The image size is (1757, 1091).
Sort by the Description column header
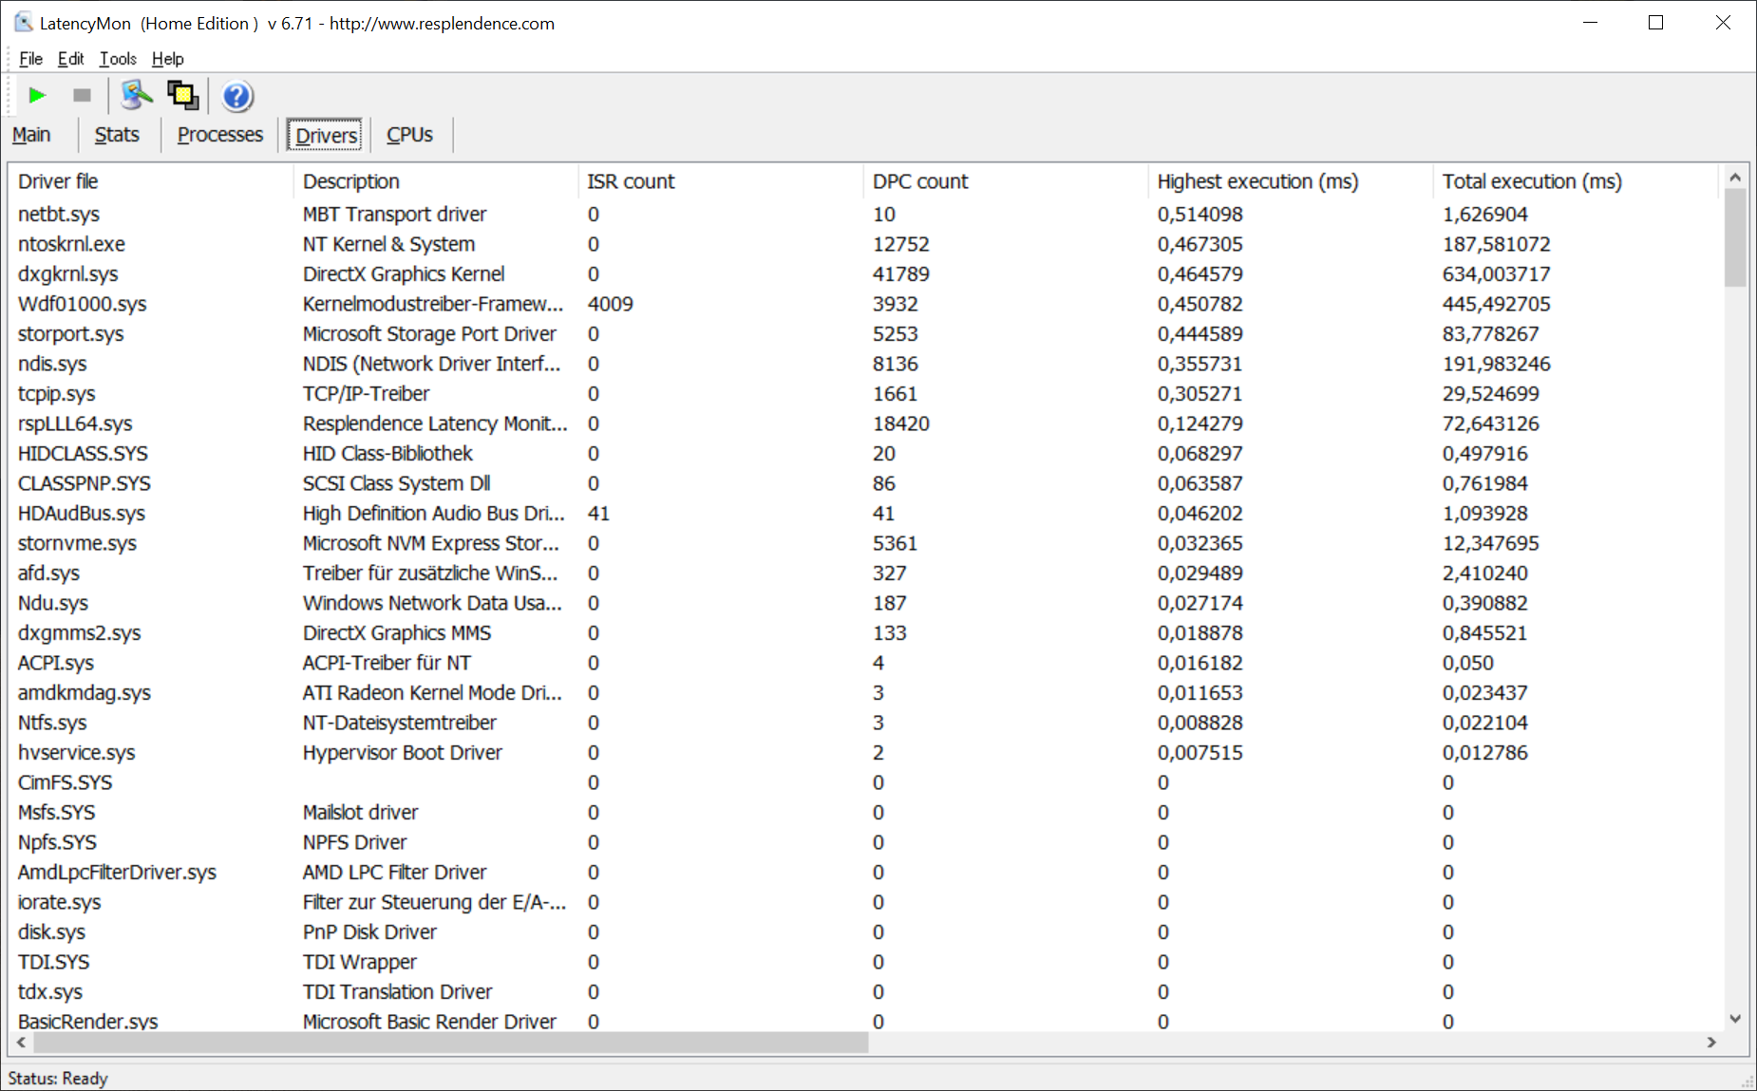pos(436,181)
